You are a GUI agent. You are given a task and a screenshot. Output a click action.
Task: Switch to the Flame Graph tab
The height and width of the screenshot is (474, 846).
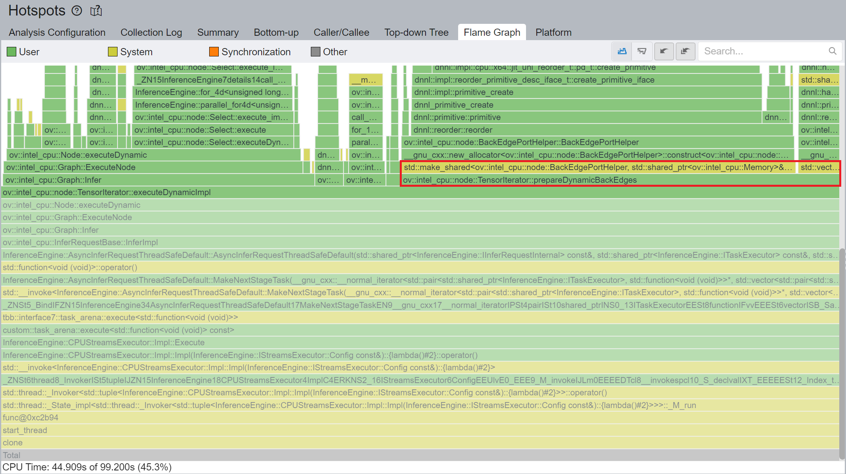click(492, 32)
